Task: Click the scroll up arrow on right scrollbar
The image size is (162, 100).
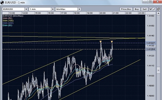Action: point(158,13)
